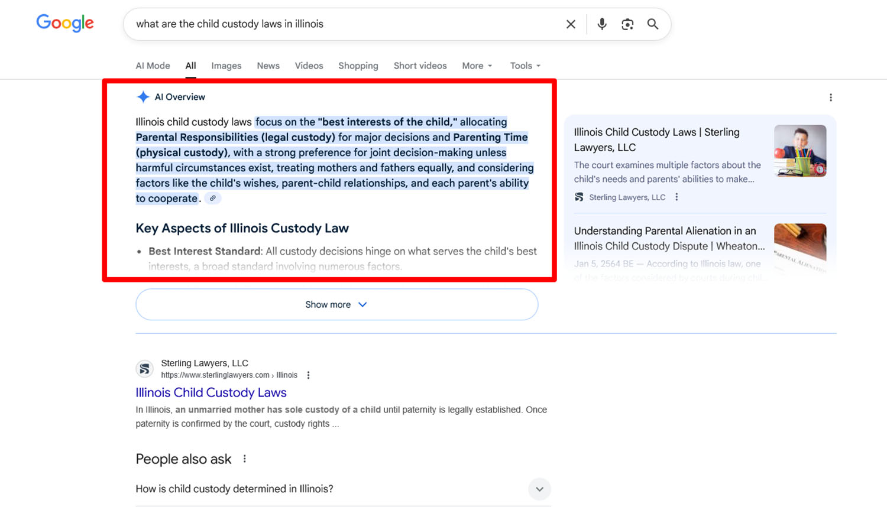887x507 pixels.
Task: Start voice search with microphone icon
Action: coord(601,24)
